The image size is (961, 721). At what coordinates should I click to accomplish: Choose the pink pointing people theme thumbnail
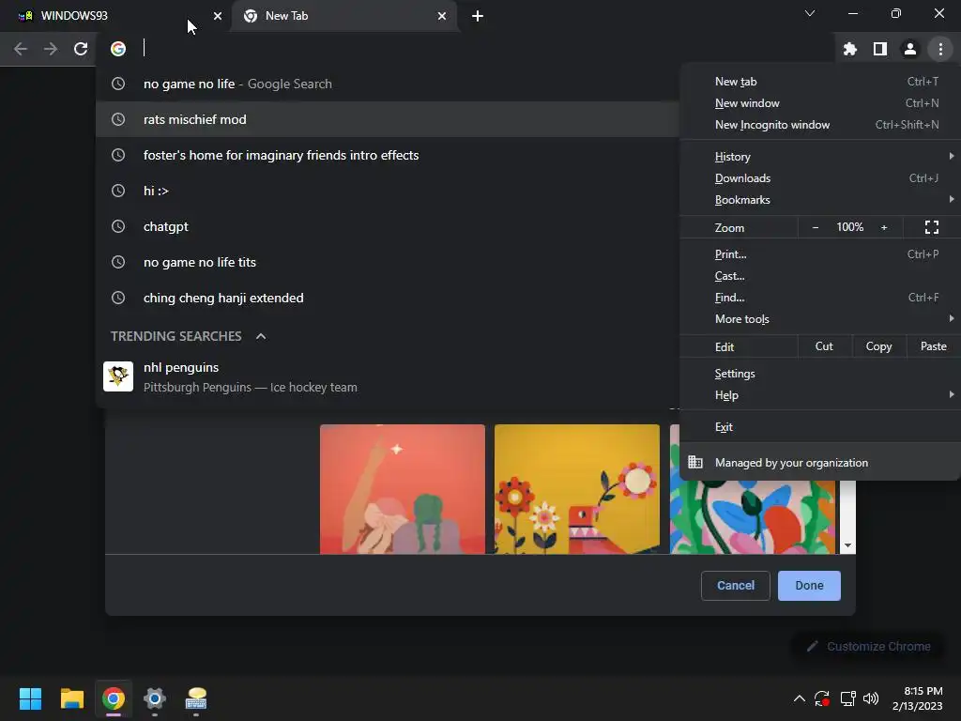pyautogui.click(x=403, y=489)
